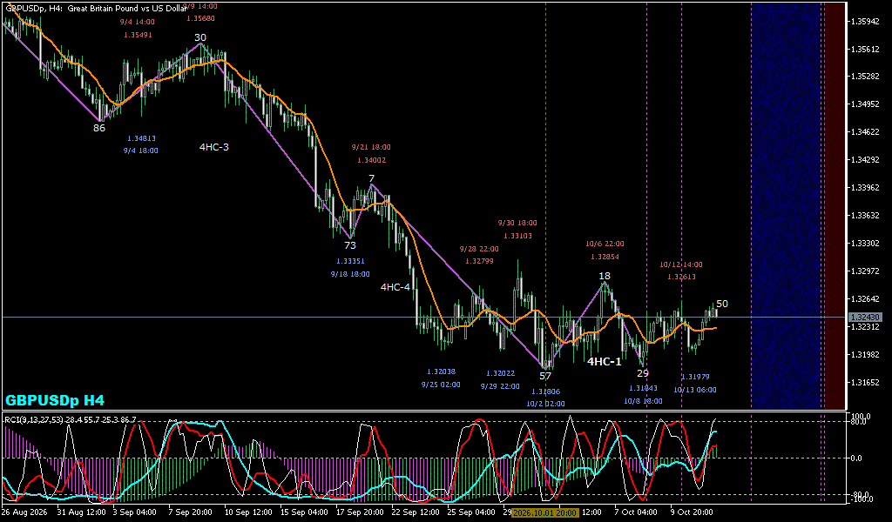This screenshot has height=522, width=892.
Task: Click the RCI(9,13,27,53) indicator label
Action: 71,419
